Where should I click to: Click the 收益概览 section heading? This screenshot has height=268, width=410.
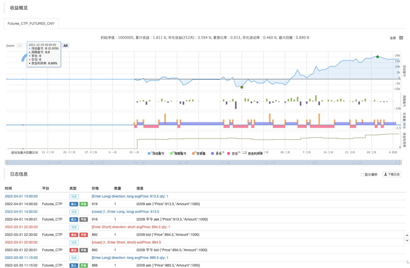(x=19, y=8)
